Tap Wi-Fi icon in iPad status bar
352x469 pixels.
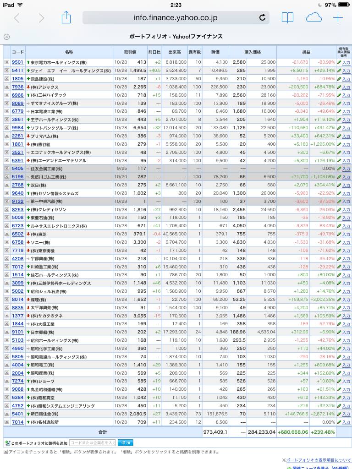point(20,5)
